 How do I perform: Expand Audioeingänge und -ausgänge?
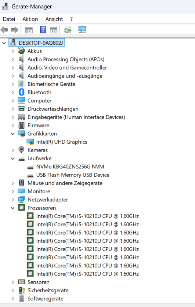coord(13,76)
